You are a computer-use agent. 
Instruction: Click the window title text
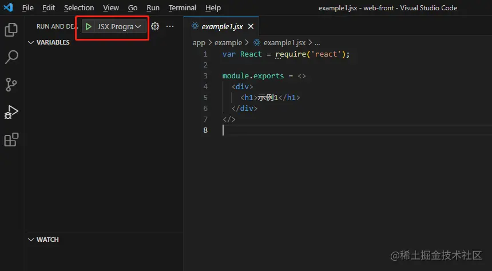point(388,8)
